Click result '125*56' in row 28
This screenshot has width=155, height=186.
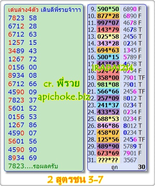pyautogui.click(x=108, y=139)
